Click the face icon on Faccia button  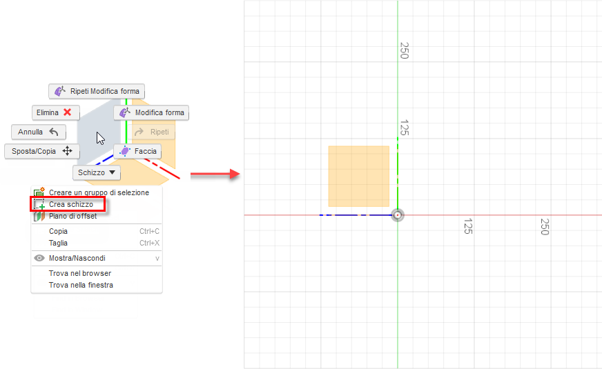pos(125,151)
